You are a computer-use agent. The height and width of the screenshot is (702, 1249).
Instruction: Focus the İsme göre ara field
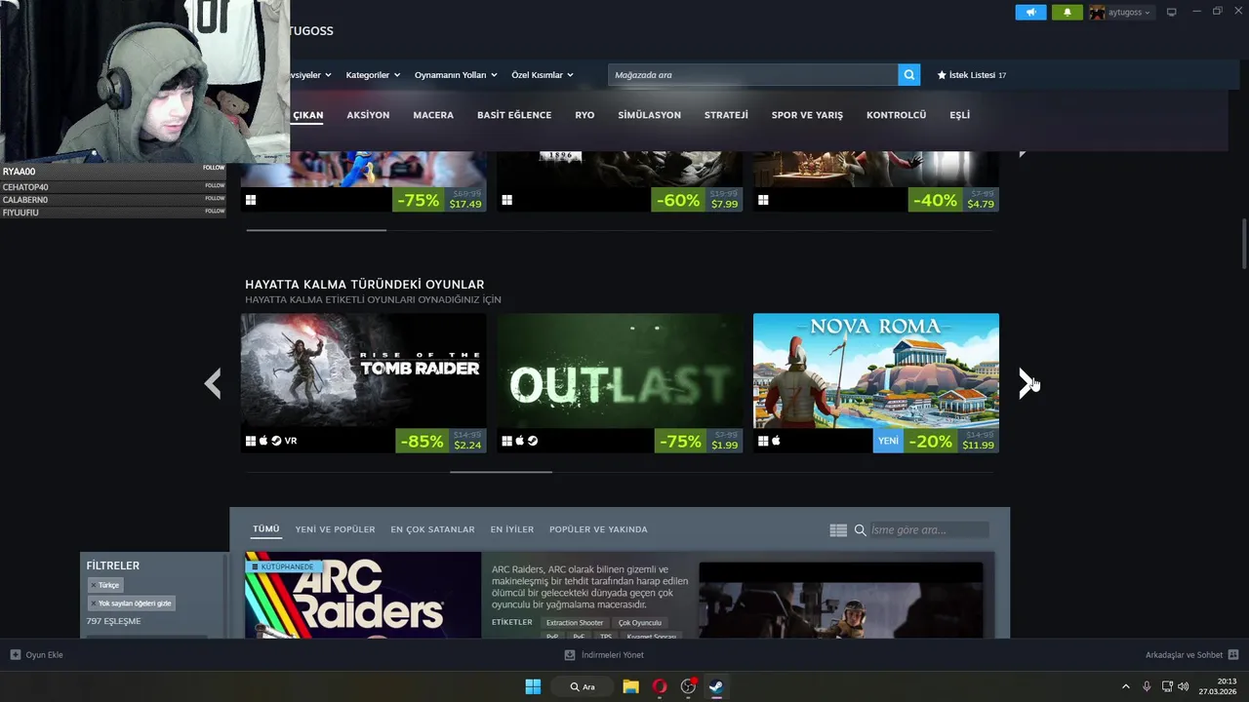(x=928, y=530)
